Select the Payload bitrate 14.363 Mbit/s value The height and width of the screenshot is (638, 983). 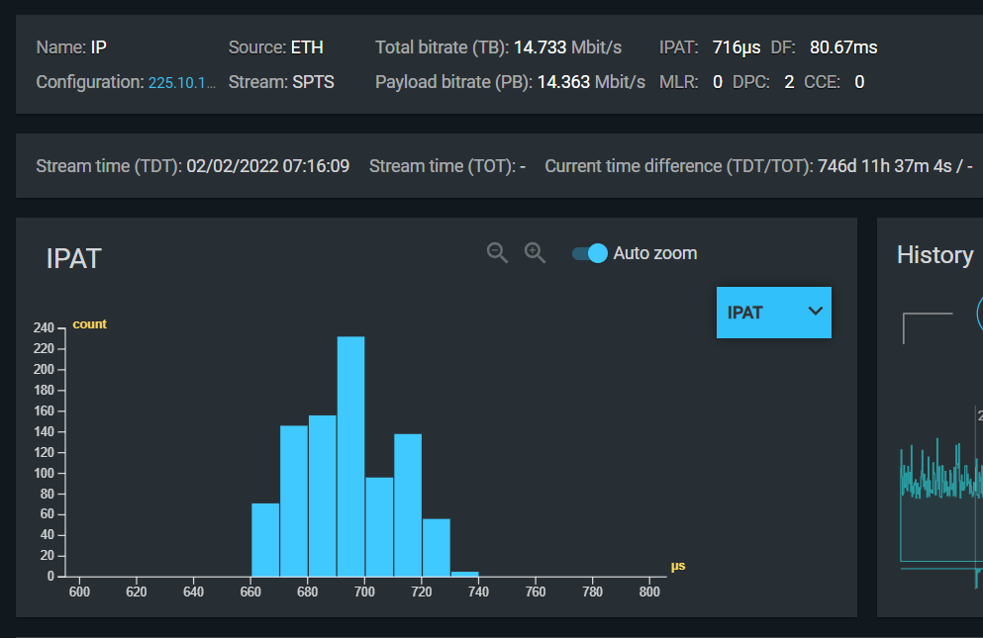coord(591,82)
